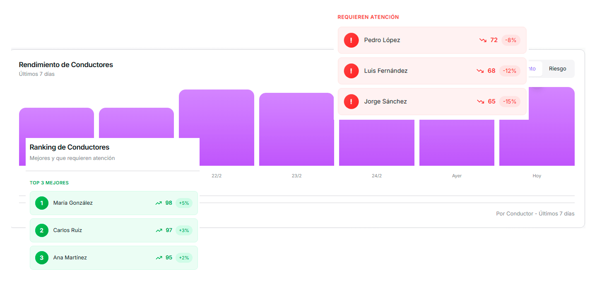Click the Ayer label under the chart

(x=457, y=176)
